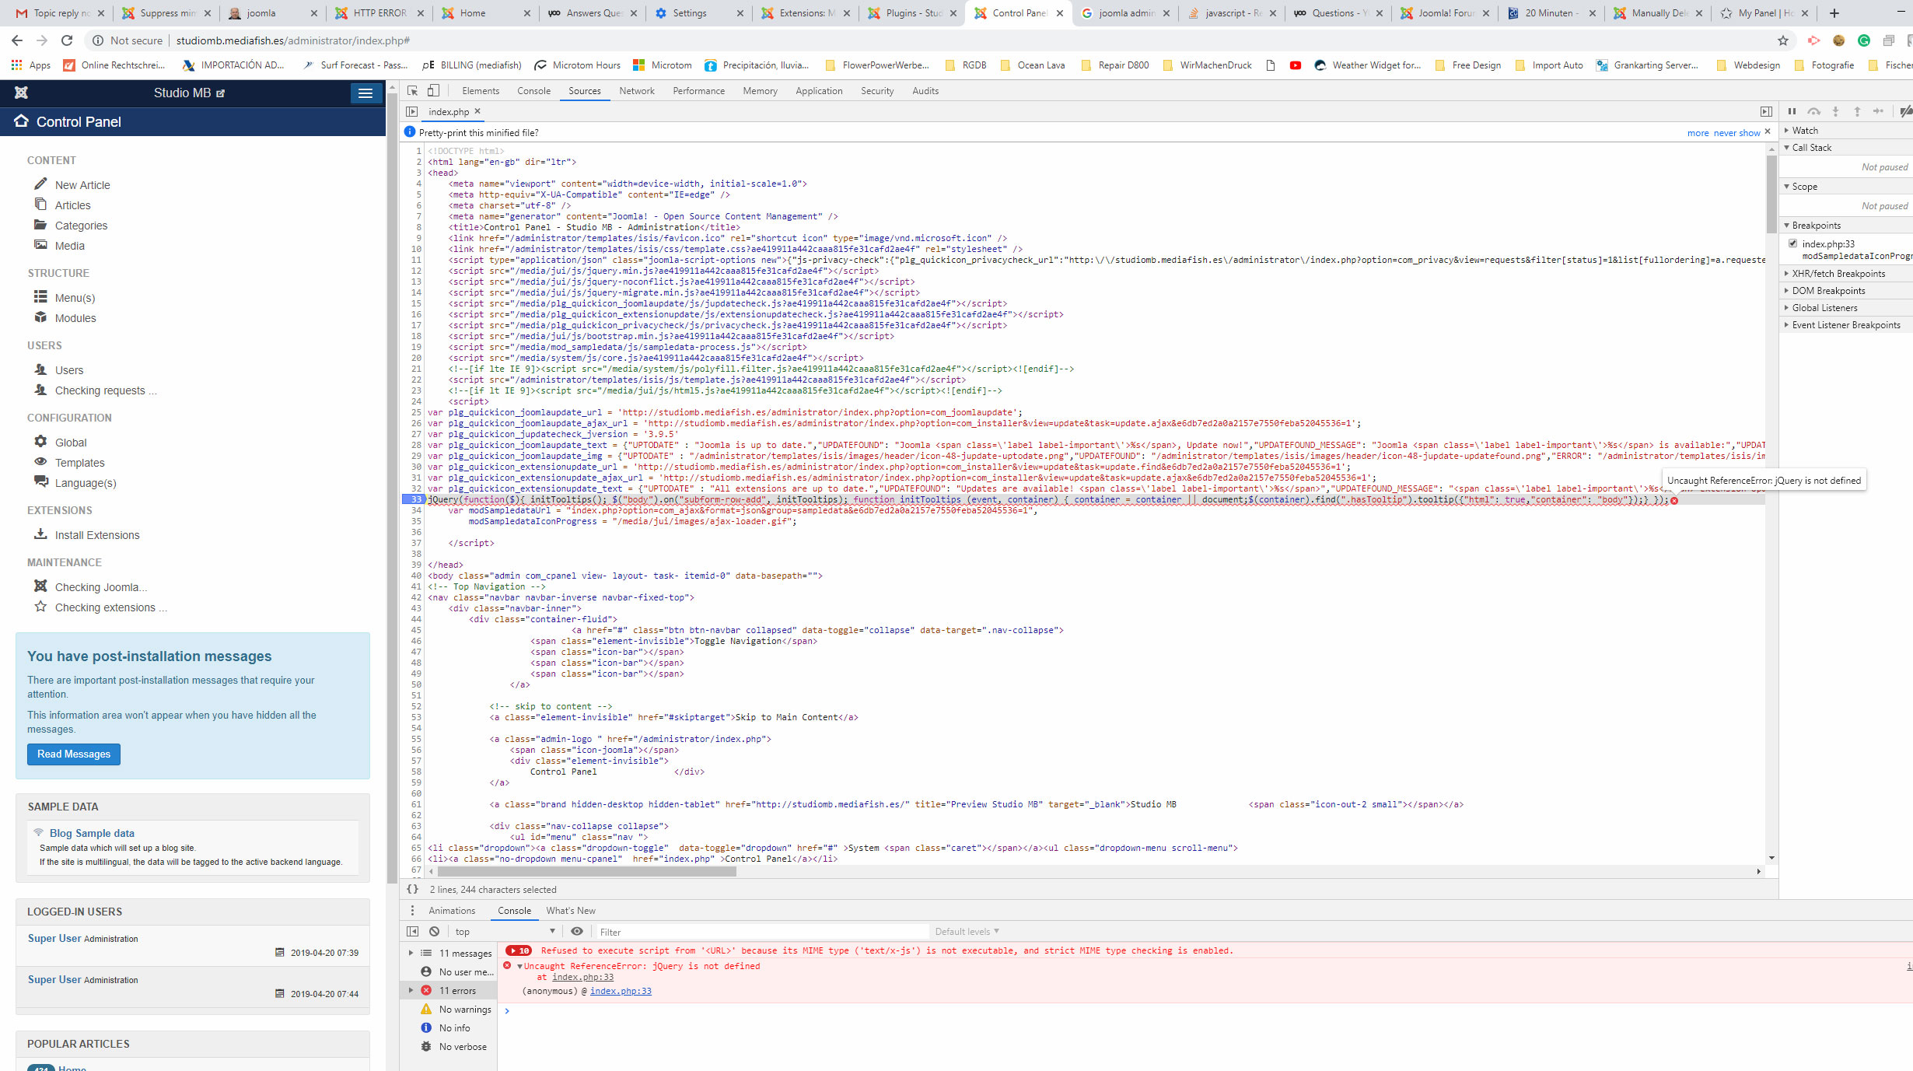Switch to the Network DevTools tab

tap(637, 91)
